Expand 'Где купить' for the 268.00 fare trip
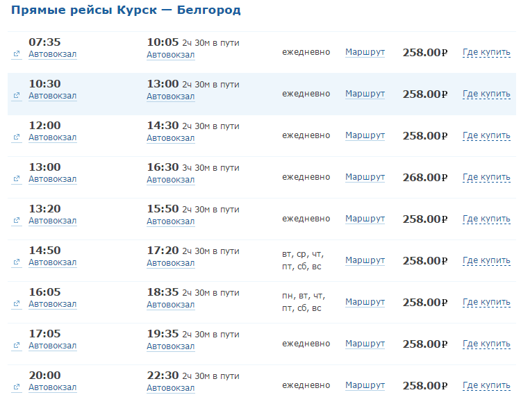521x404 pixels. click(x=486, y=177)
